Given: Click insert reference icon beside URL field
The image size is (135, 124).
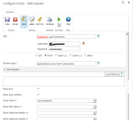Looking at the screenshot, I should click(99, 36).
